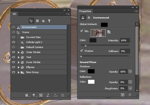Select the Properties tab
This screenshot has height=105, width=150.
[85, 11]
